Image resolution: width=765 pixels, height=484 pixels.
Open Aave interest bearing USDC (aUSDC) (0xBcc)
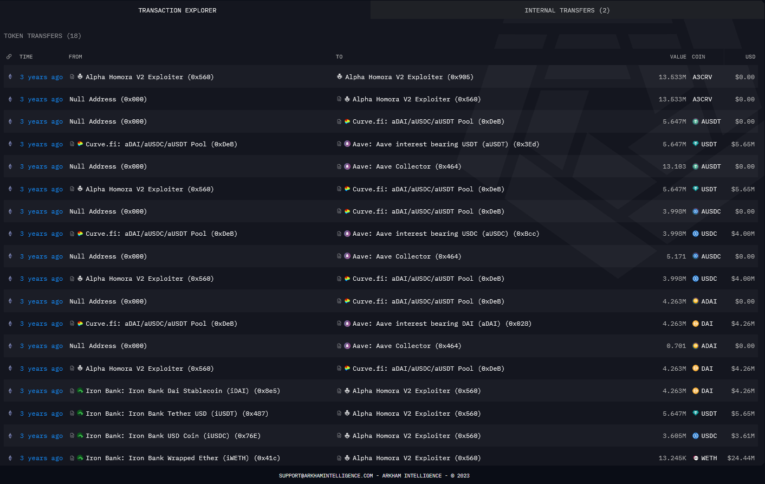tap(446, 234)
